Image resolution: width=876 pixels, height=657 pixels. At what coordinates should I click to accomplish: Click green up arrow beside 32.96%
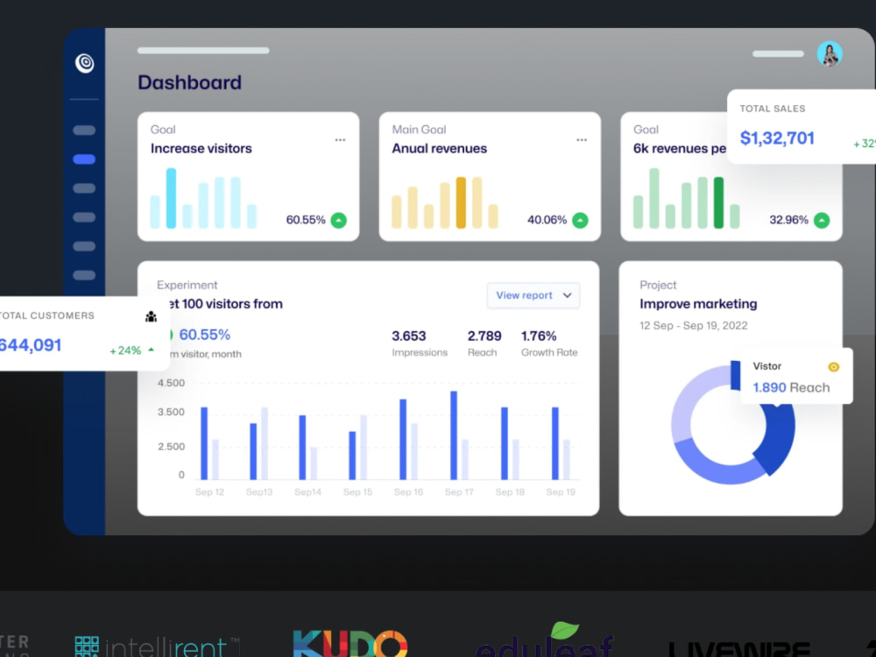[822, 220]
